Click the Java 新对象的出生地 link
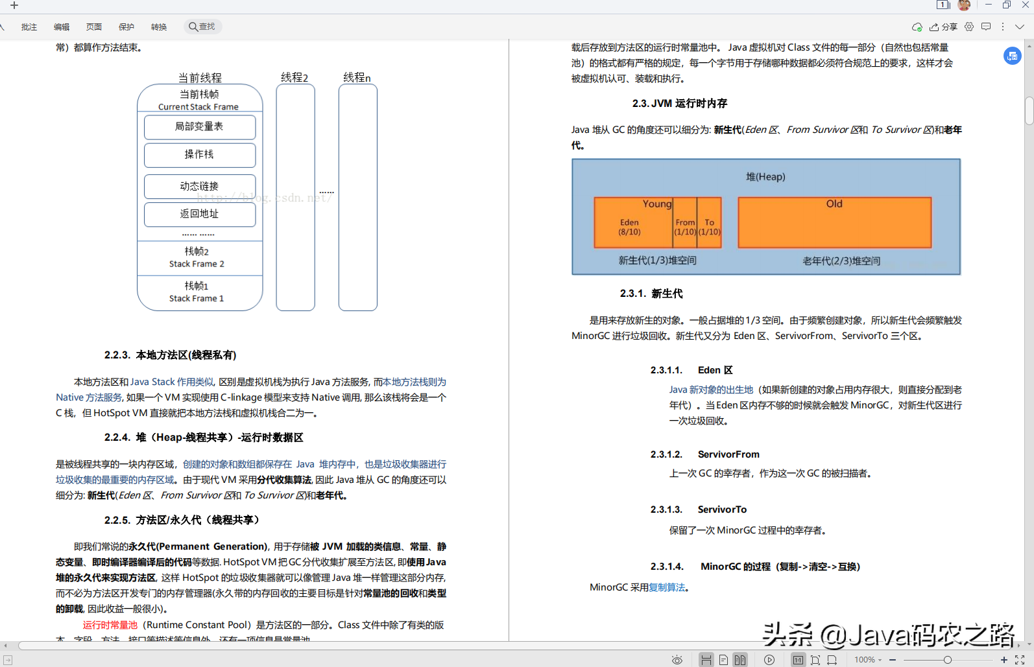 tap(712, 390)
